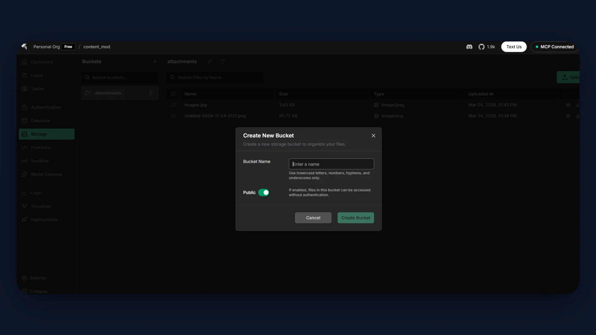Preview images.jpg with the eye icon
The image size is (596, 335).
568,105
